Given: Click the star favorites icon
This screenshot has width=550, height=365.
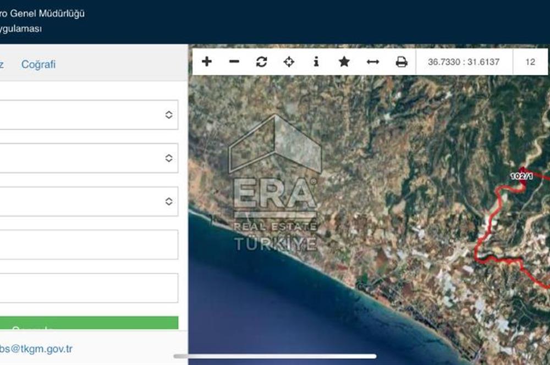Looking at the screenshot, I should click(344, 62).
